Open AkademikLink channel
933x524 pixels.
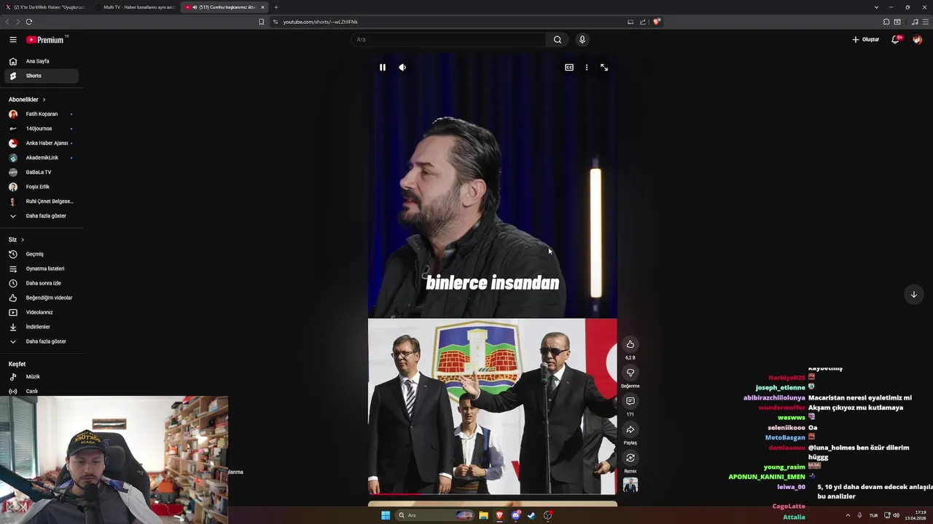tap(42, 158)
